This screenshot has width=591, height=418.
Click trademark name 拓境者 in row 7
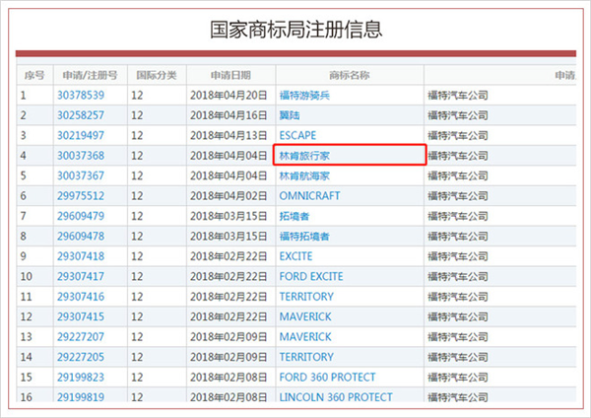pyautogui.click(x=295, y=216)
